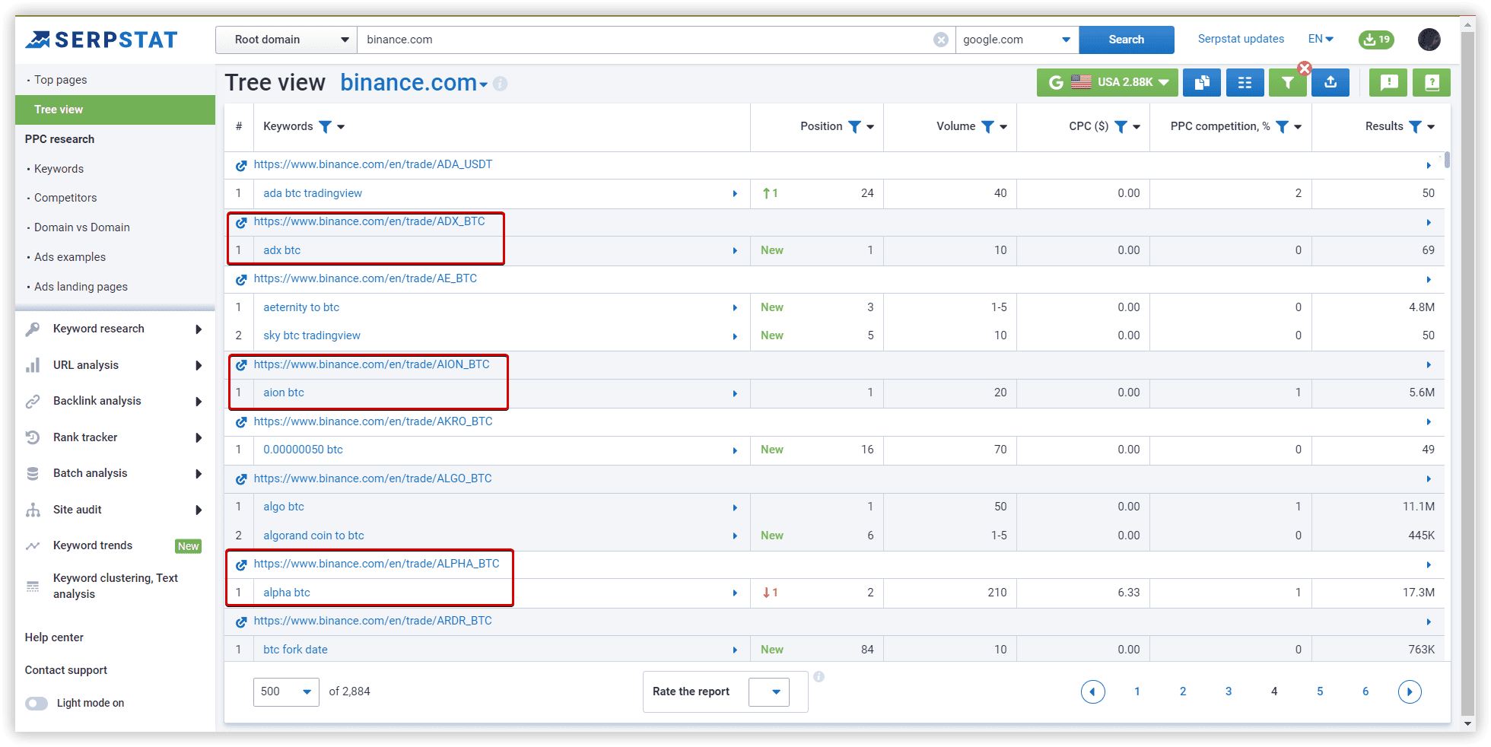Open the binance.com title dropdown
The image size is (1491, 747).
coord(483,85)
